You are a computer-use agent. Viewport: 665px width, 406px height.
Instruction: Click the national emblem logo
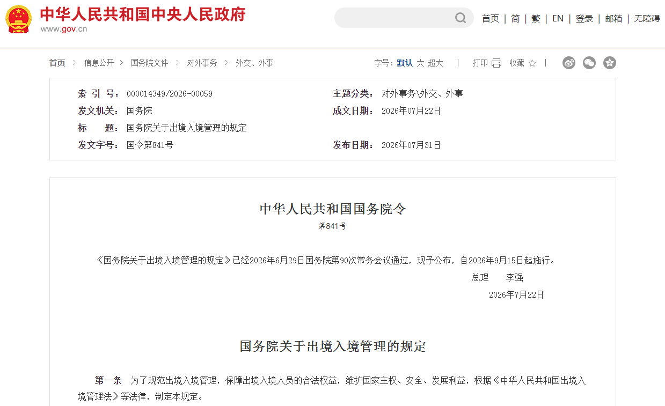coord(19,19)
